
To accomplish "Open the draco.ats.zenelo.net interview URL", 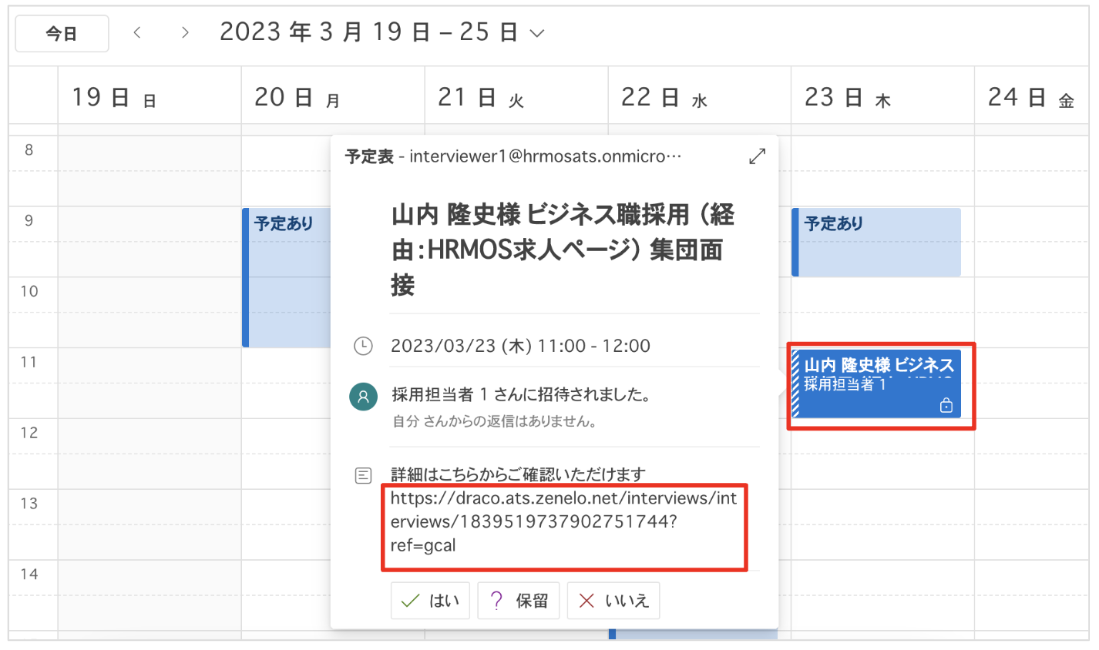I will point(563,521).
